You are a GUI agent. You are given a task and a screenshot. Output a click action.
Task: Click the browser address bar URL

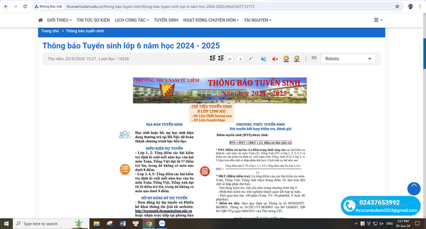161,7
